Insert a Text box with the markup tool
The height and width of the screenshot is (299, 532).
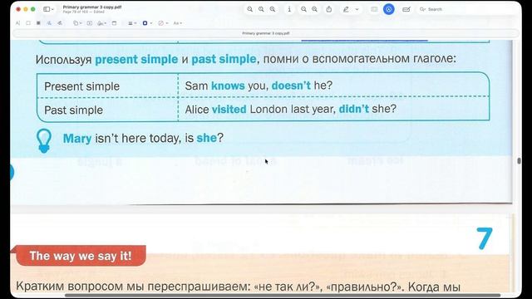tap(89, 23)
